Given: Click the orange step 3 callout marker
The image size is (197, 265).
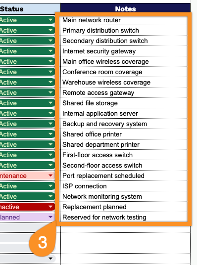Looking at the screenshot, I should click(43, 242).
